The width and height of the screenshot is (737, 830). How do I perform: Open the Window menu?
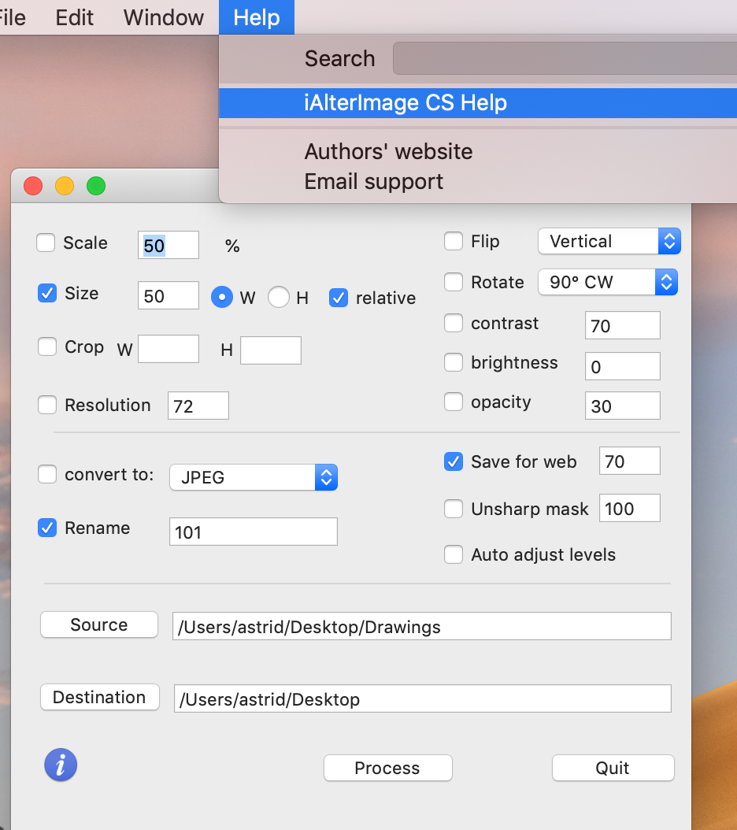[164, 17]
